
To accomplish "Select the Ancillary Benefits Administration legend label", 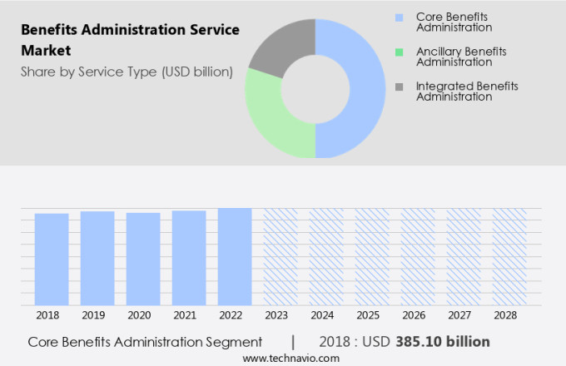I will (x=460, y=57).
